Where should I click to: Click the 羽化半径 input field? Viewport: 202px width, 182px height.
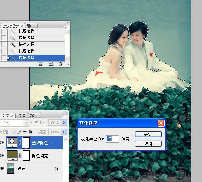tap(112, 139)
